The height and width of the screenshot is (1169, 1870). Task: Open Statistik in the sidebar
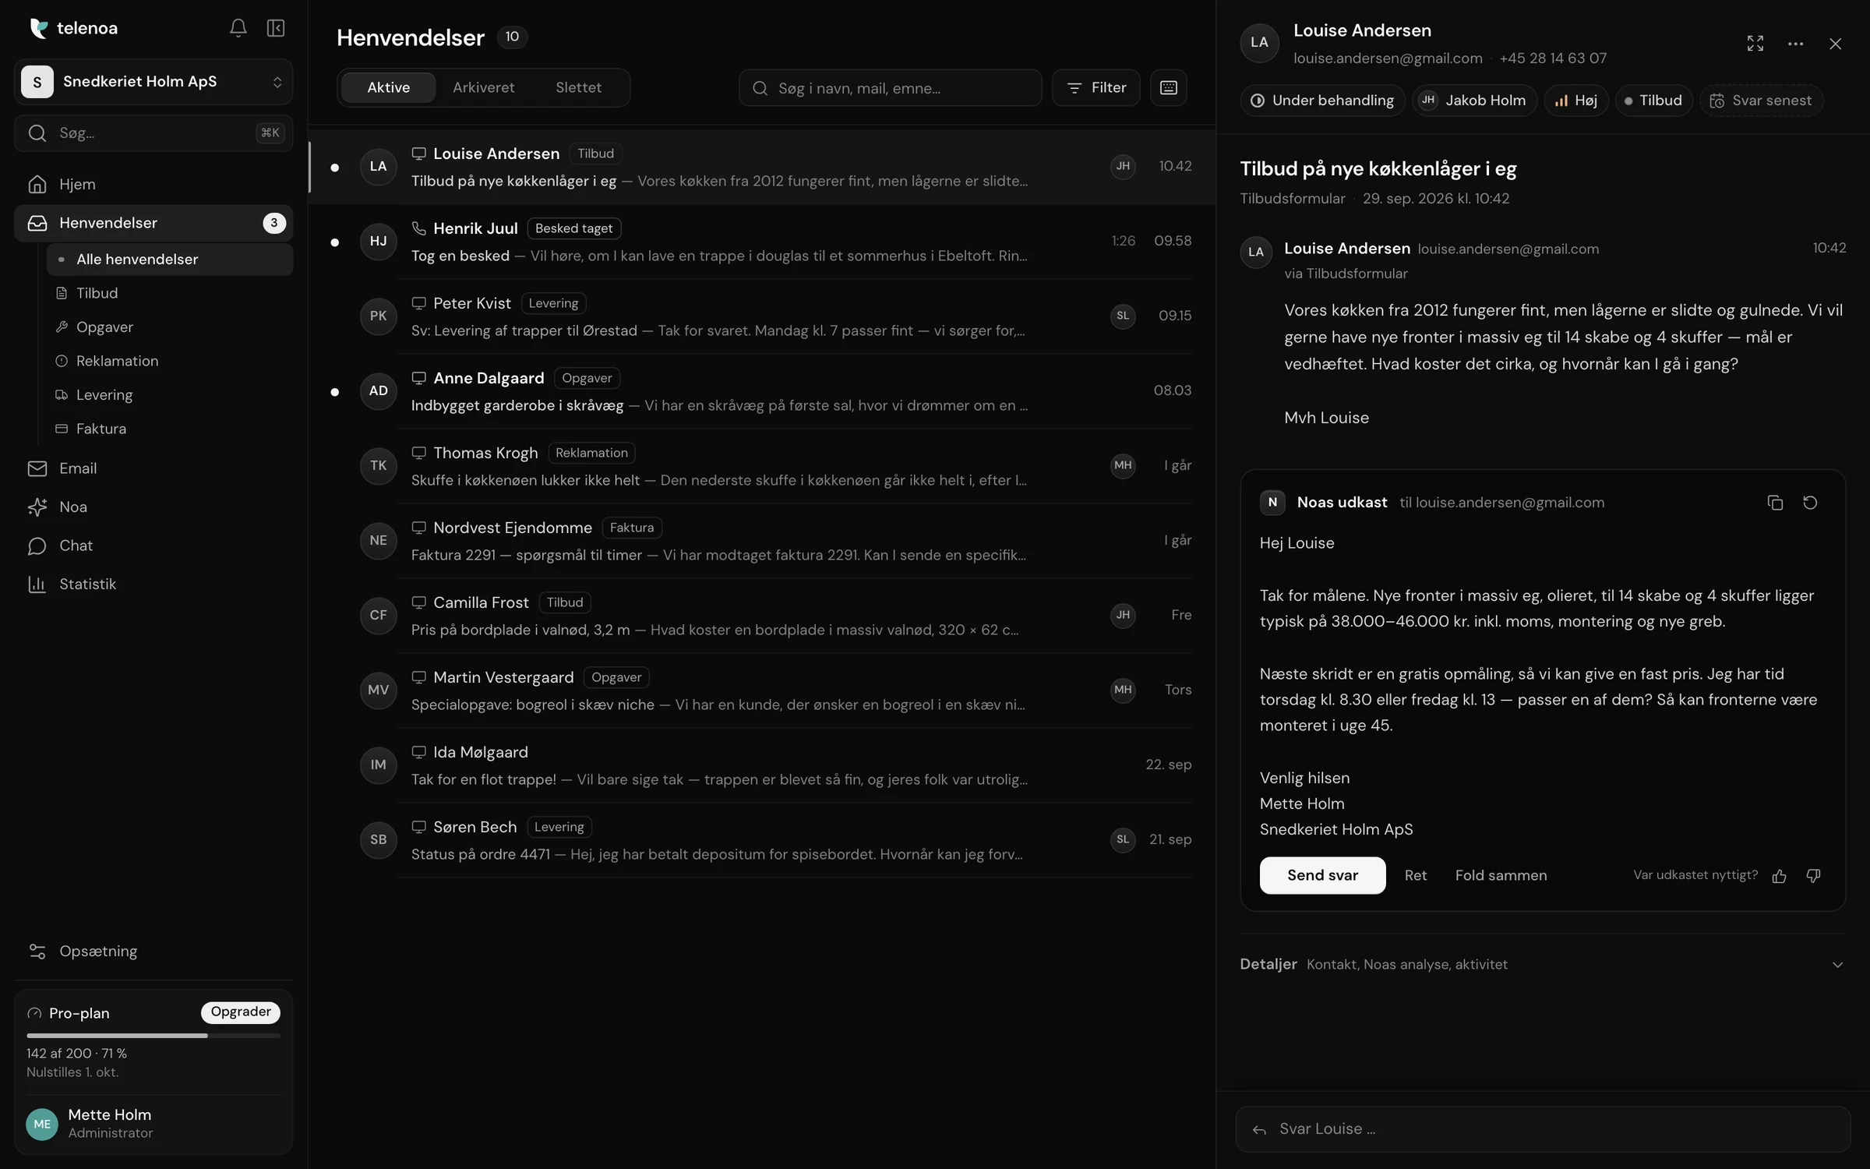[x=153, y=584]
